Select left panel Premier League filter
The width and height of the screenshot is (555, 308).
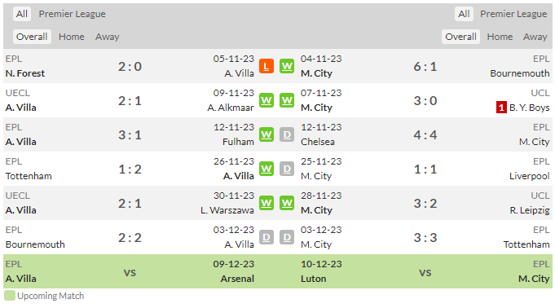[73, 14]
